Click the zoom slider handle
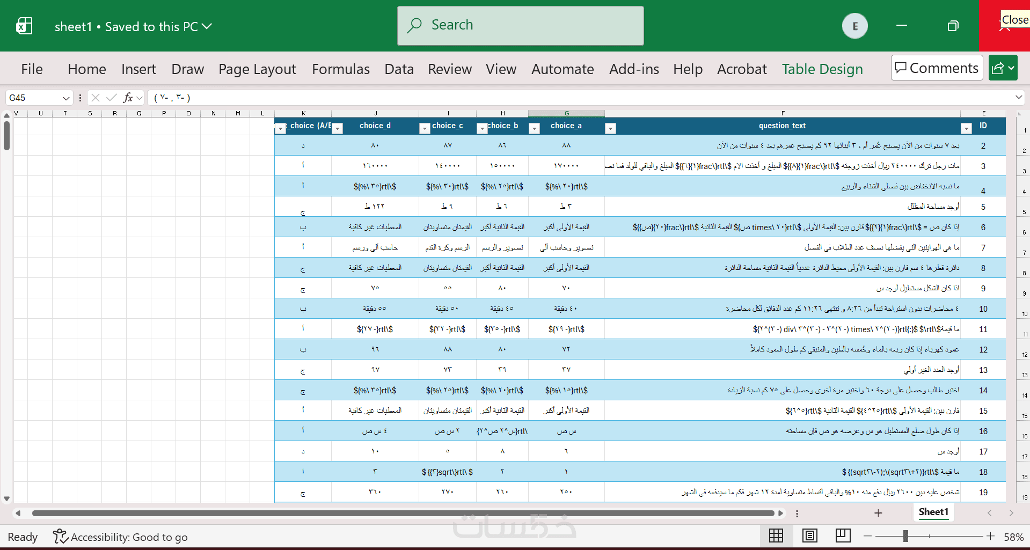The height and width of the screenshot is (550, 1030). (x=905, y=536)
